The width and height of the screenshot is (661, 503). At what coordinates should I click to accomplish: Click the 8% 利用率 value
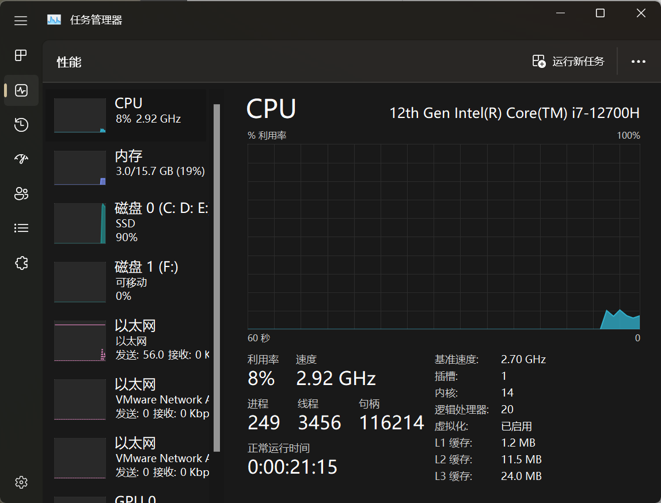coord(261,378)
